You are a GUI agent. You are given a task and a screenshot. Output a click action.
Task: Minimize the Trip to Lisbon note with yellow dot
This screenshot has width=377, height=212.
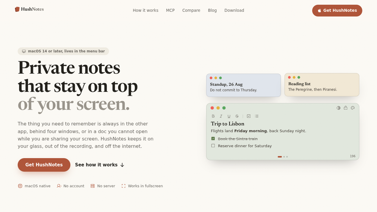pyautogui.click(x=218, y=108)
